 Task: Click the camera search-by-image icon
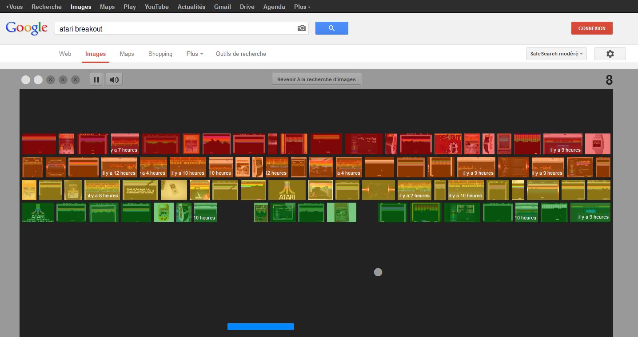(x=302, y=28)
